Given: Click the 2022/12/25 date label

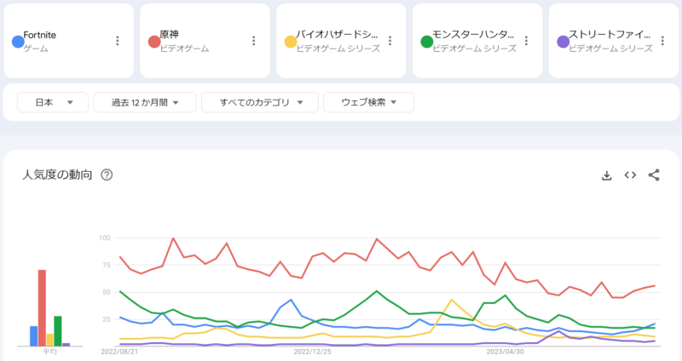Looking at the screenshot, I should click(x=312, y=352).
